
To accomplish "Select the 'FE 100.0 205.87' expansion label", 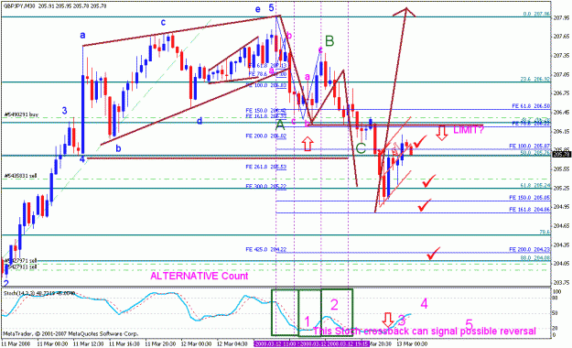I will [530, 146].
